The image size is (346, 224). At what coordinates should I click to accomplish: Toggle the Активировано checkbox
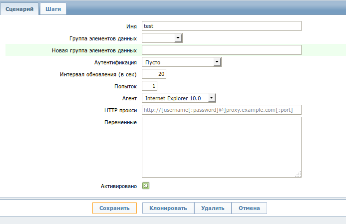[x=146, y=186]
